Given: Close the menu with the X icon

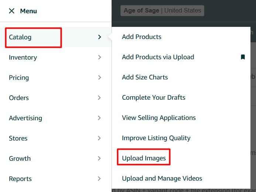Looking at the screenshot, I should 11,11.
